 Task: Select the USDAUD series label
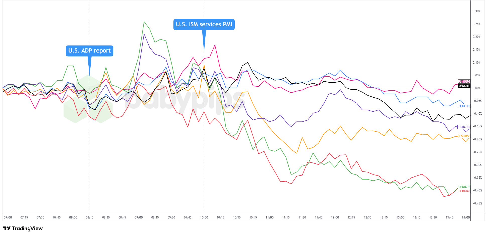pyautogui.click(x=464, y=127)
